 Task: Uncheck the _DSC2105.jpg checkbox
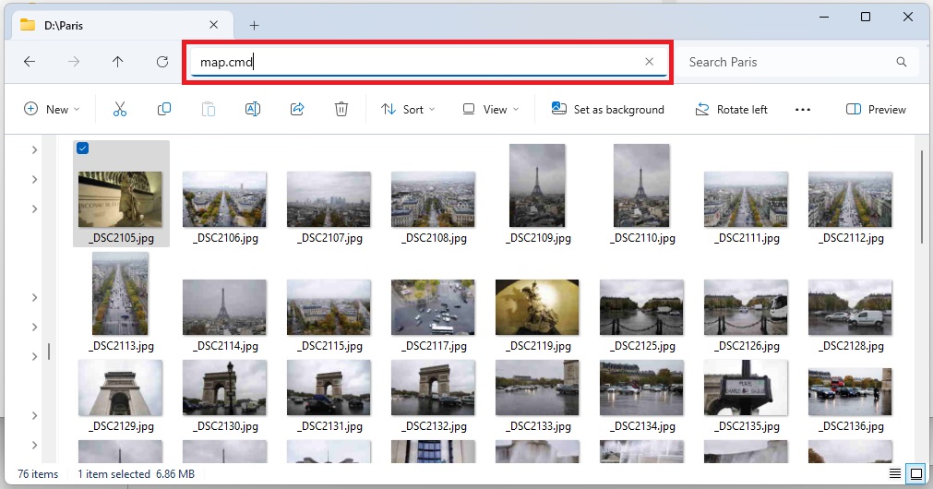point(83,149)
